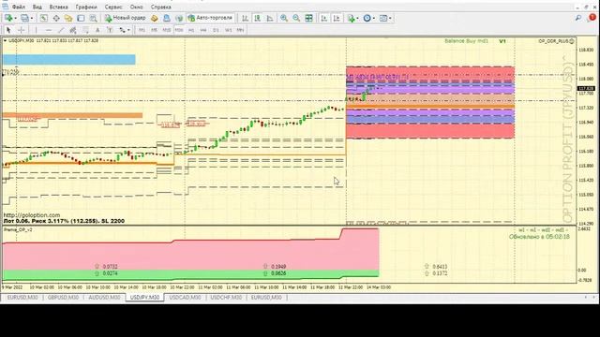
Task: Launch MetaEditor from the yellow book icon
Action: 154,18
